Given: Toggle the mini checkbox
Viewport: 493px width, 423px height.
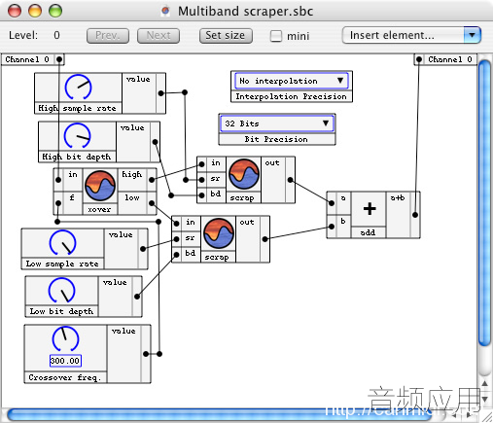Looking at the screenshot, I should click(x=276, y=36).
